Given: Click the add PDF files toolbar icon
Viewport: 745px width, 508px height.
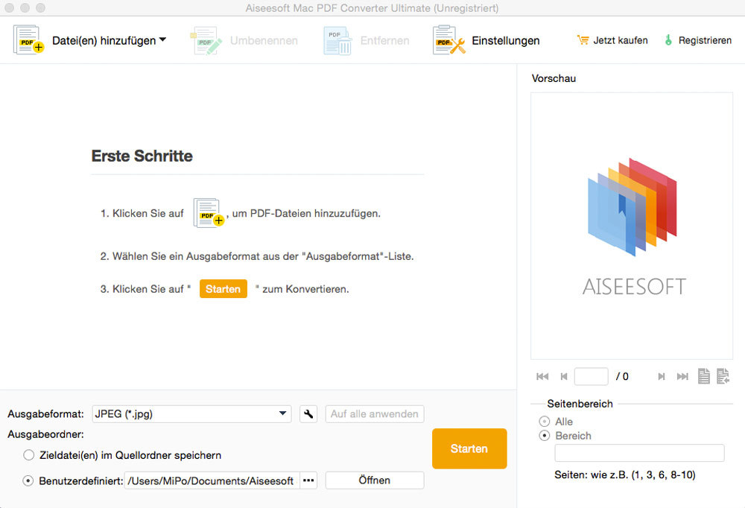Looking at the screenshot, I should click(x=28, y=40).
